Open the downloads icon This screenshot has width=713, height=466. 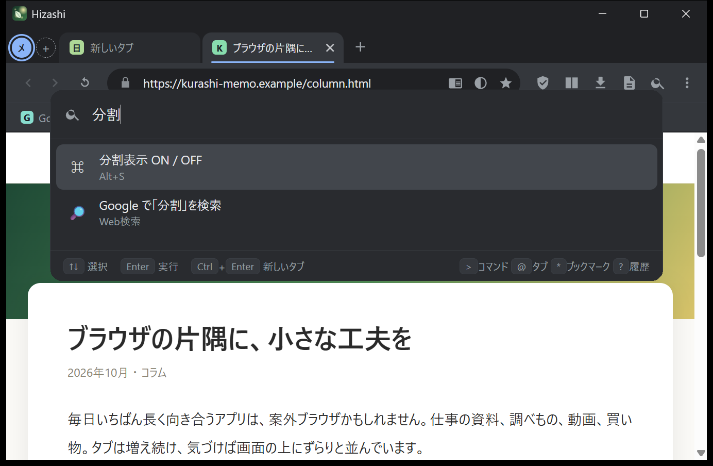point(600,82)
